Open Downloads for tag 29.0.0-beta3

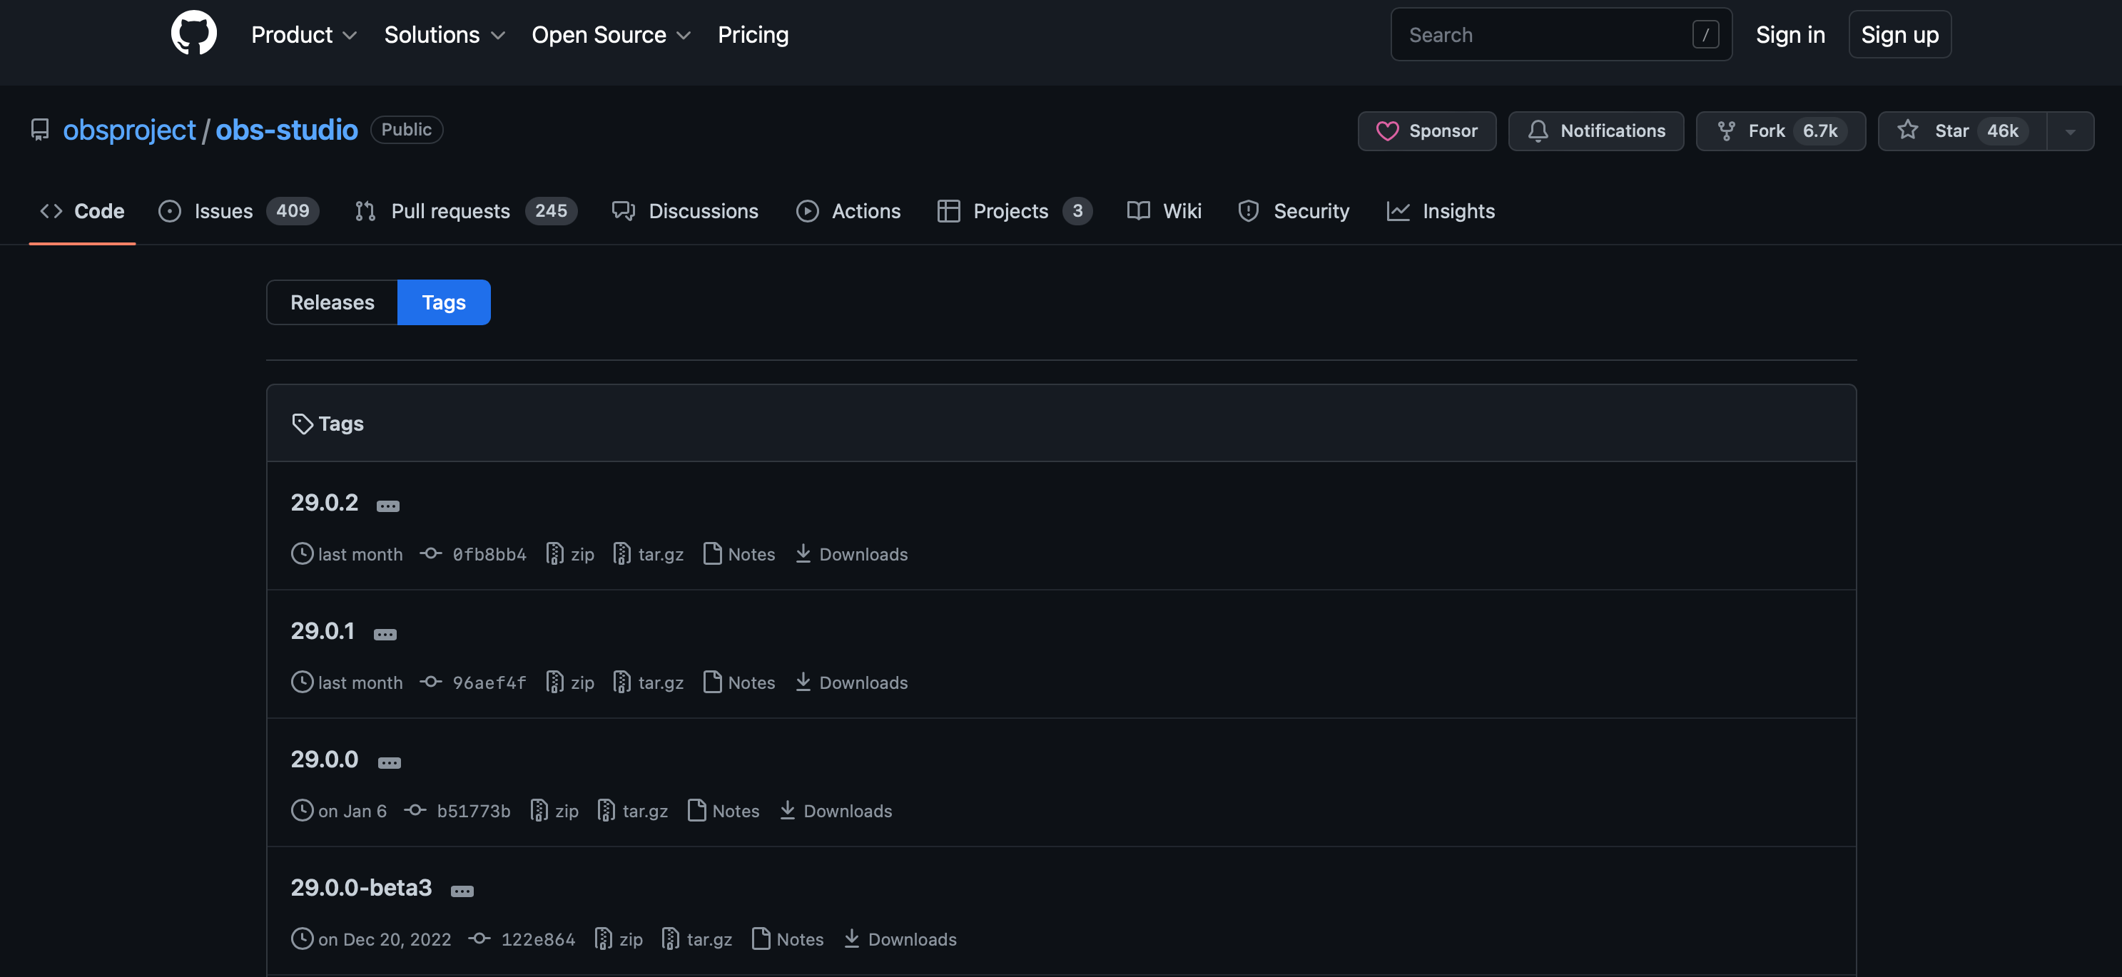tap(900, 939)
